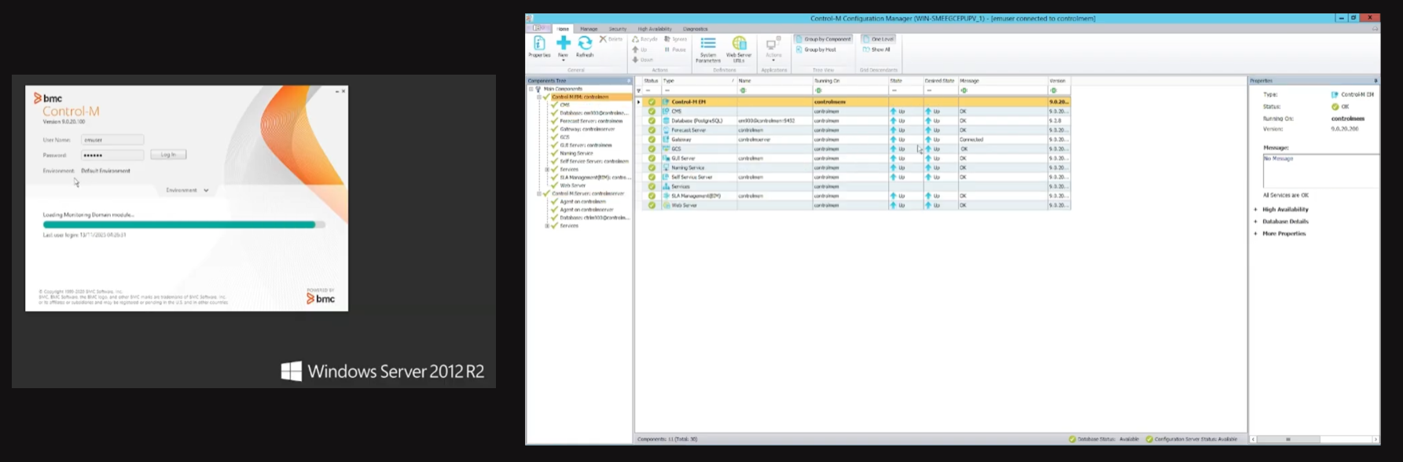Click the Name column filter cell
The width and height of the screenshot is (1403, 462).
[x=774, y=90]
